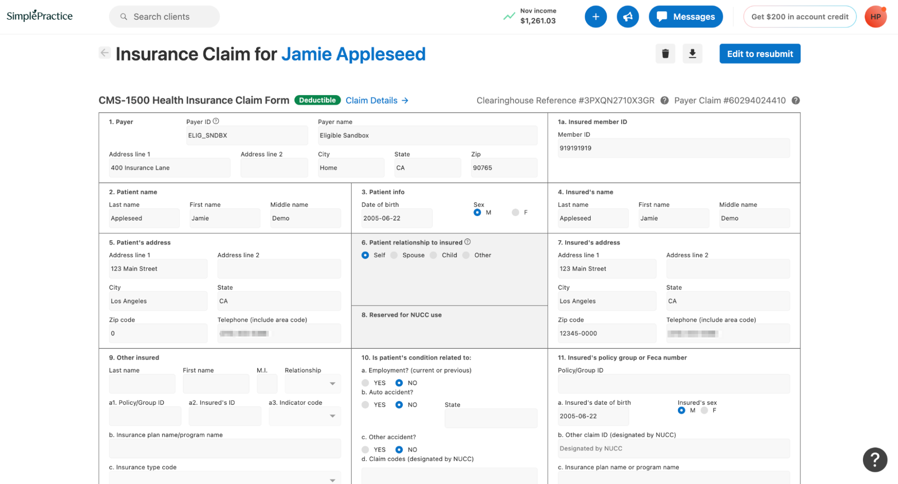This screenshot has height=484, width=898.
Task: Open the a3. Indicator code dropdown
Action: [305, 416]
